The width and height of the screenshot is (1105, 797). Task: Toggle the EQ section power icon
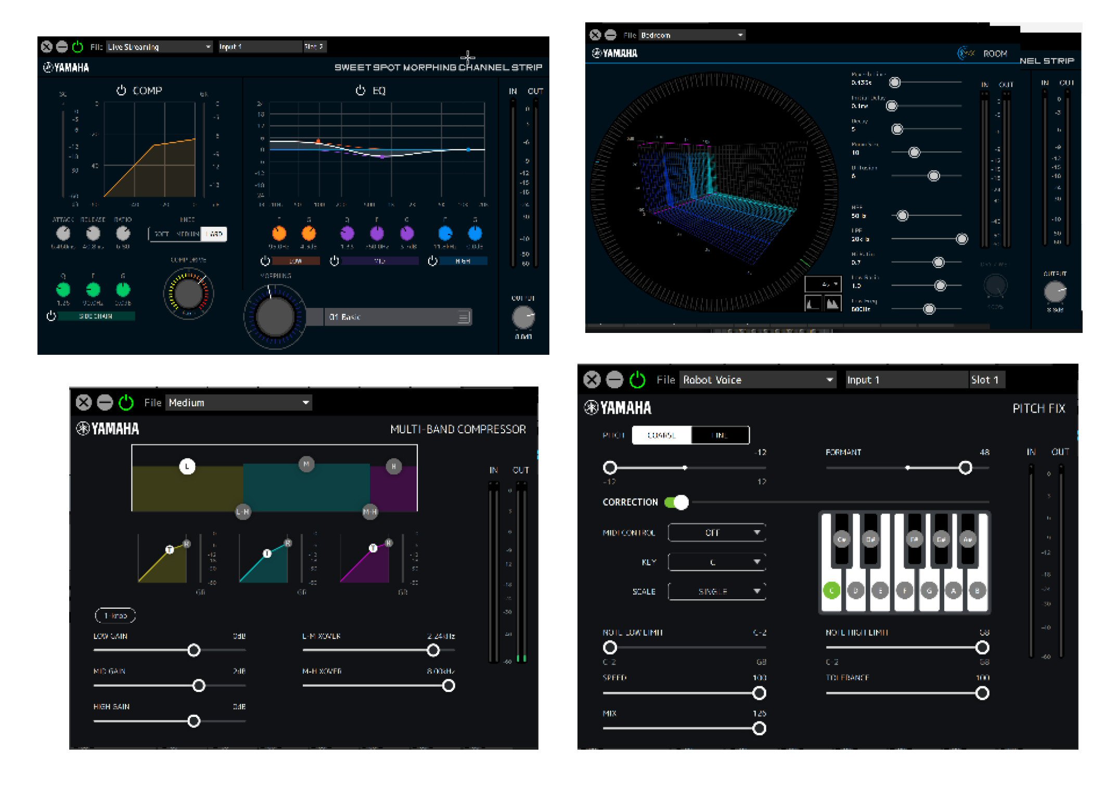coord(360,90)
